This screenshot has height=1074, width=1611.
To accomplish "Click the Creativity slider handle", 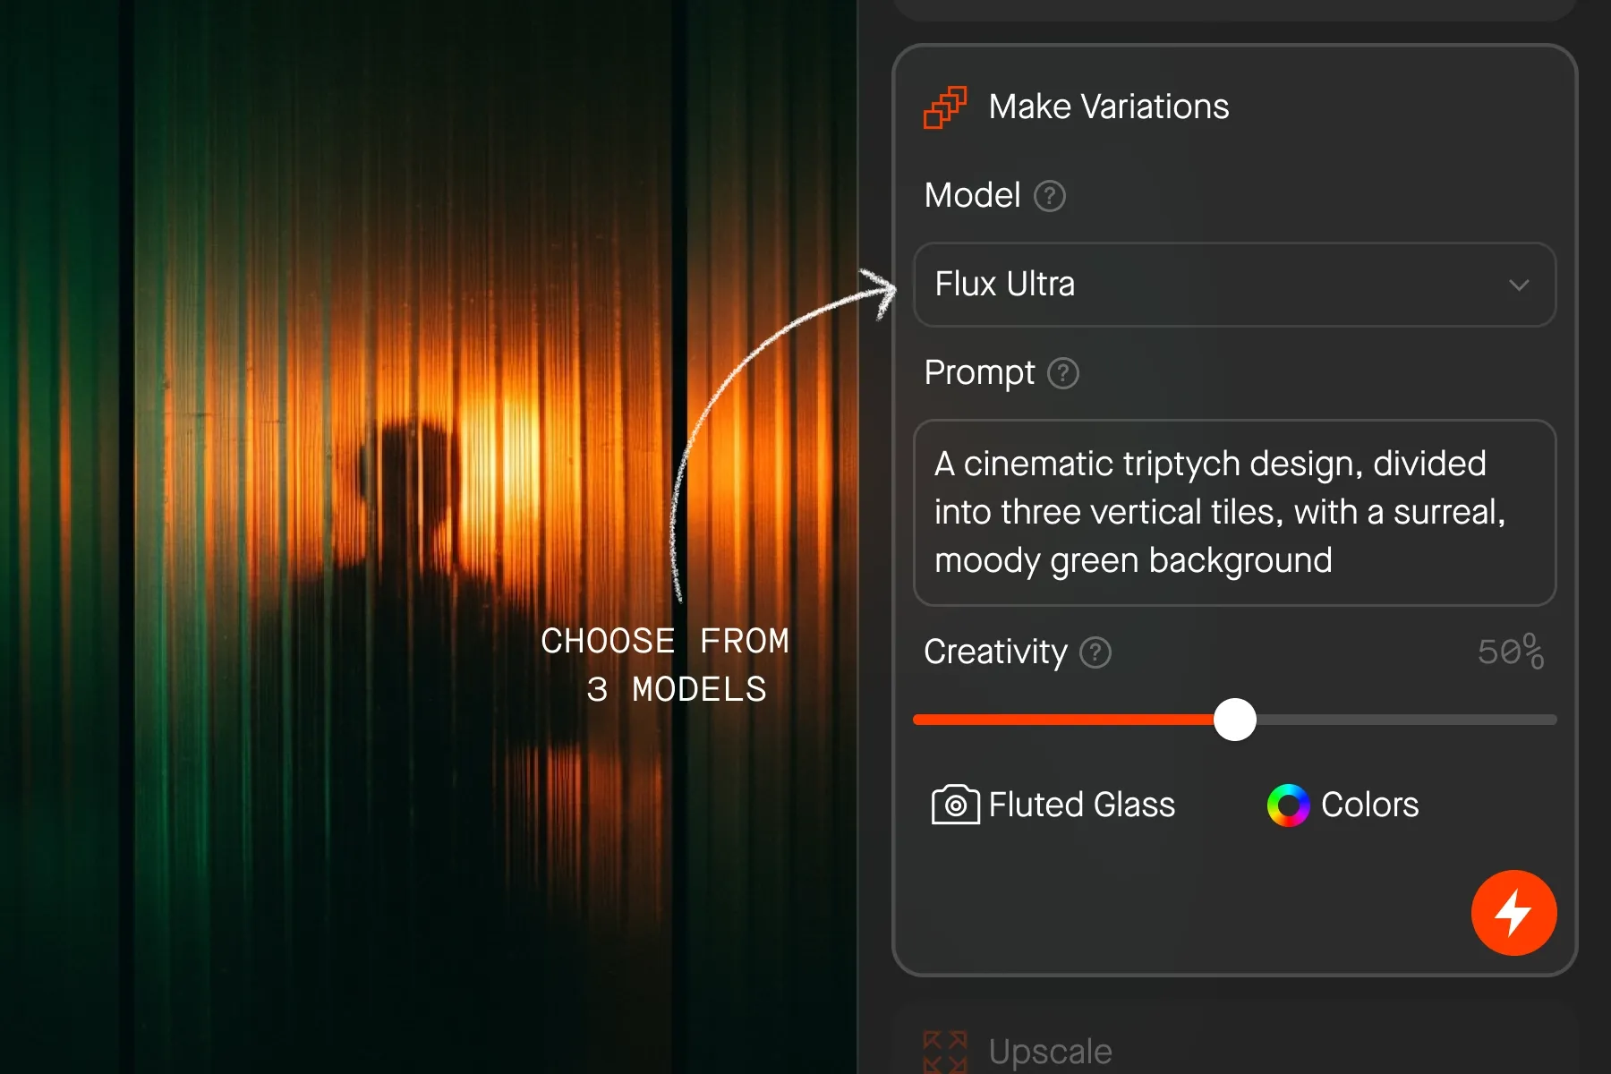I will tap(1235, 720).
